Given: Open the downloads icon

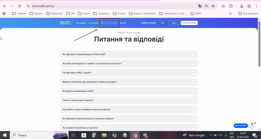Looking at the screenshot, I should 242,6.
